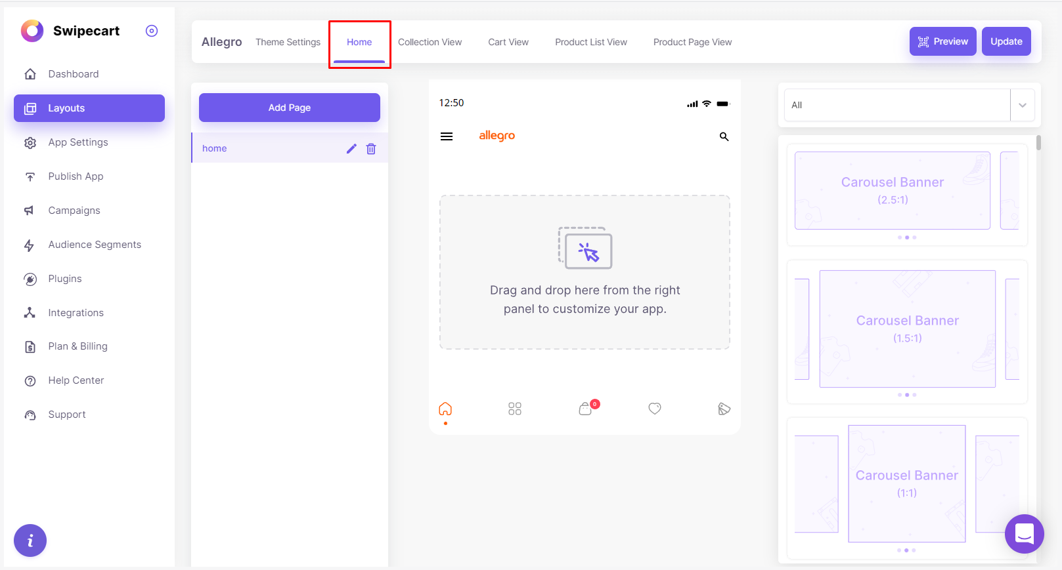Click the search icon in phone preview

click(x=724, y=136)
